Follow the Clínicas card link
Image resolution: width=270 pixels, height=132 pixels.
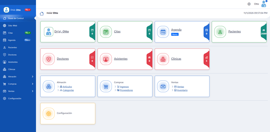pos(176,59)
